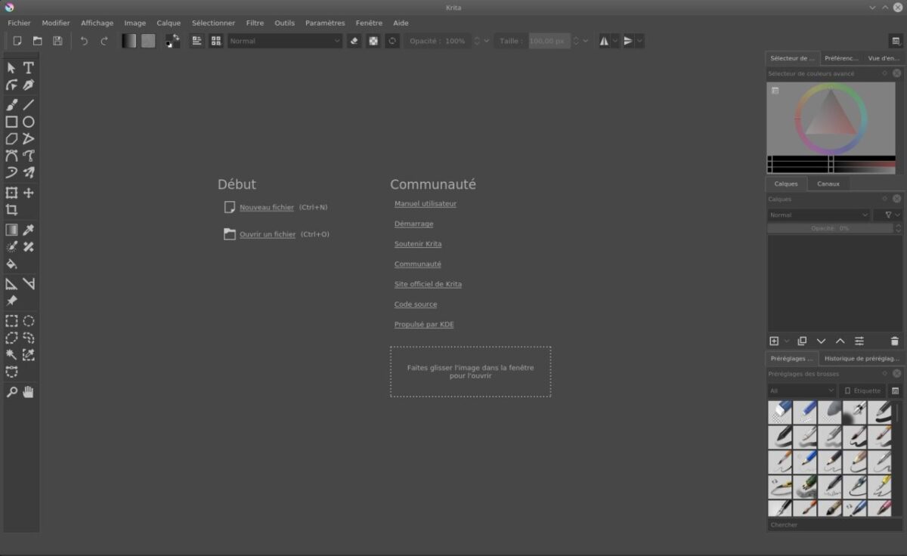This screenshot has height=556, width=907.
Task: Expand the Taille size slider dropdown arrow
Action: 586,41
